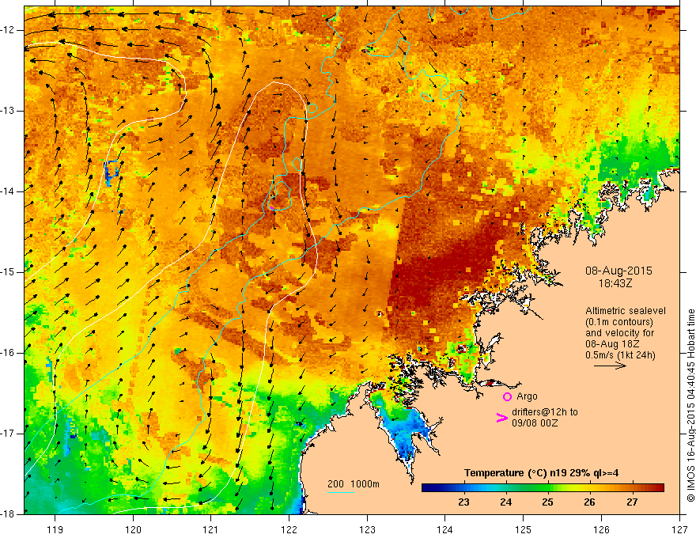Click latitude axis label -15
The image size is (696, 538).
tap(8, 272)
